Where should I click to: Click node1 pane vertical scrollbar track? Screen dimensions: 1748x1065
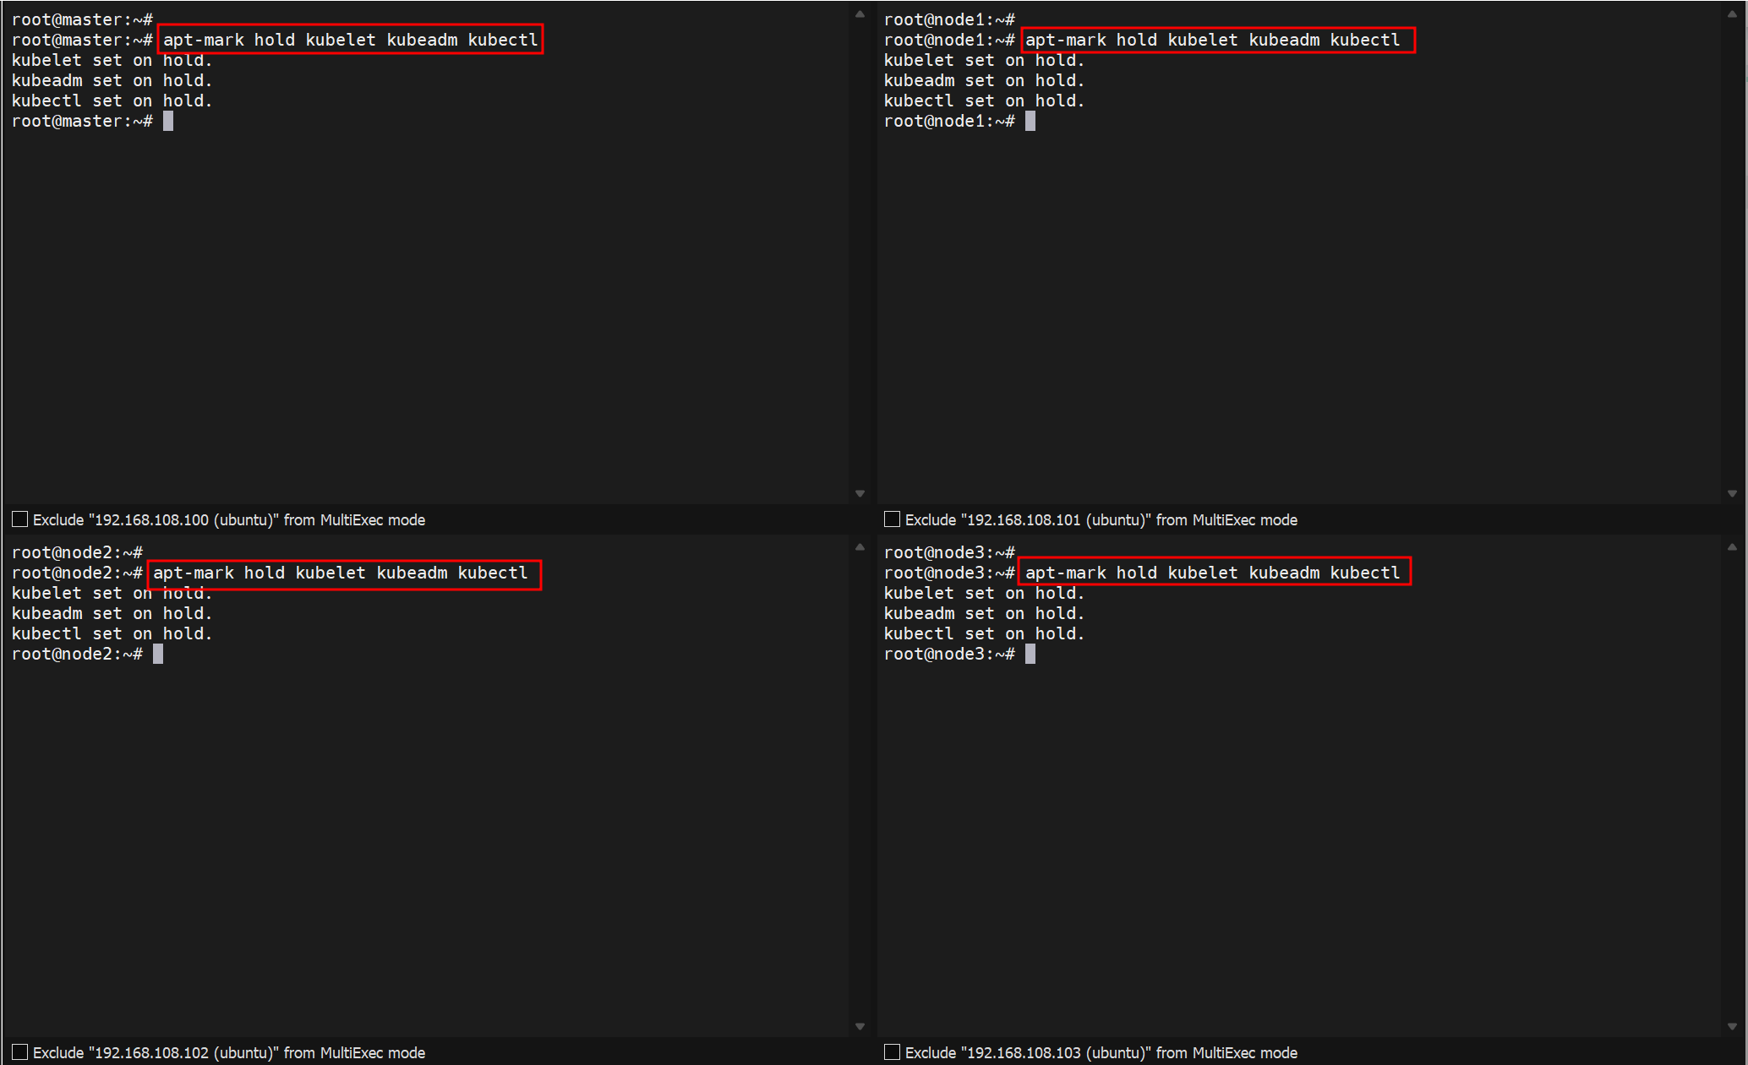click(1732, 253)
